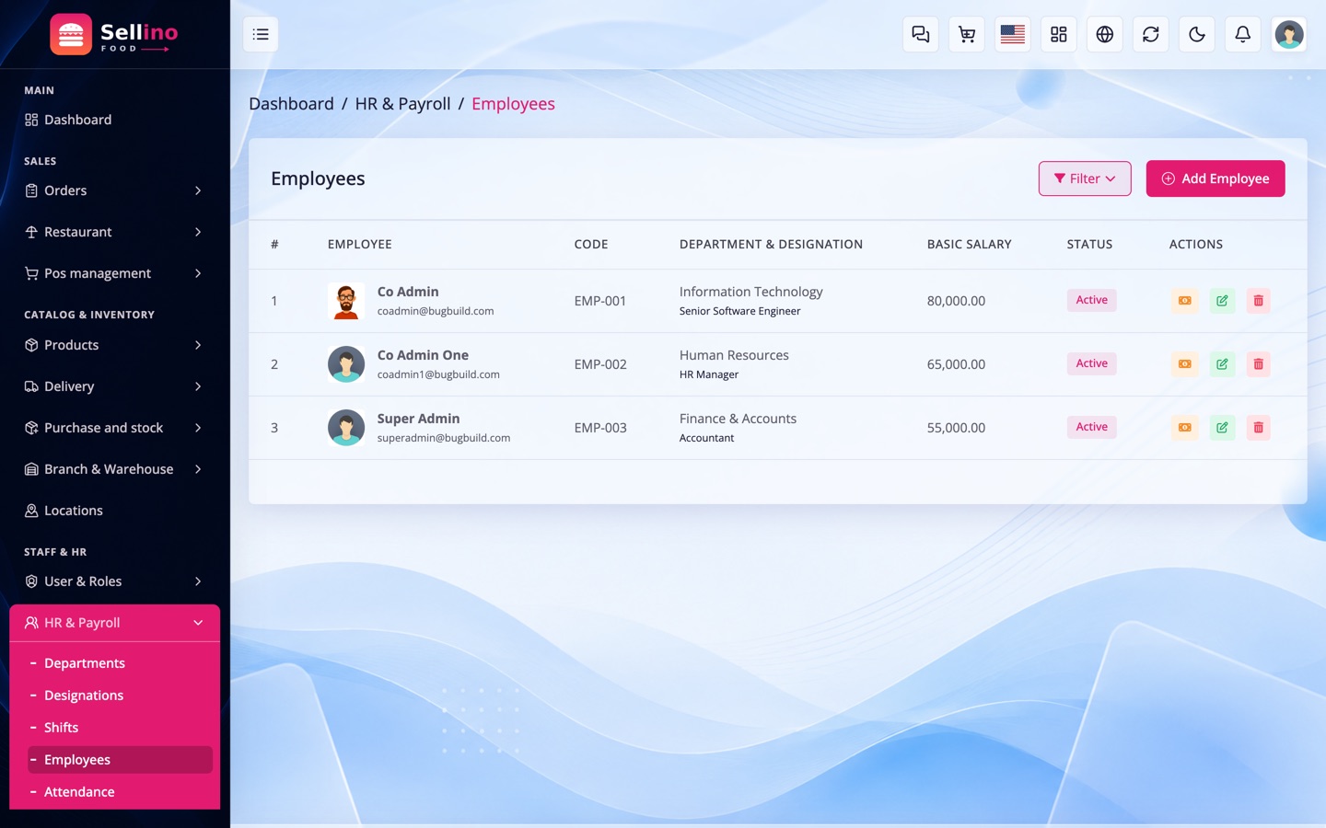Click the Add Employee button
The image size is (1326, 828).
[1215, 178]
